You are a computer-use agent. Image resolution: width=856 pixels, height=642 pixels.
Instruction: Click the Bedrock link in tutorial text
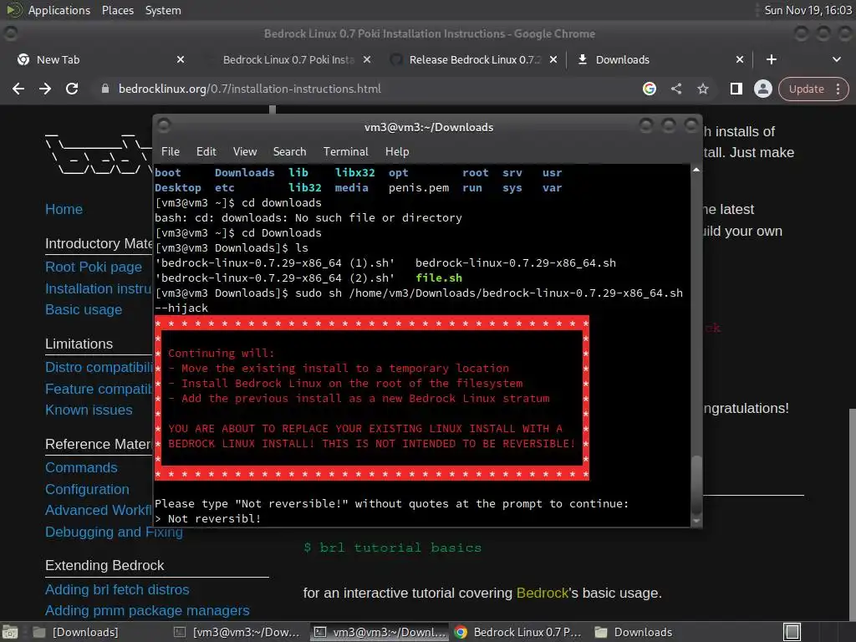[542, 593]
